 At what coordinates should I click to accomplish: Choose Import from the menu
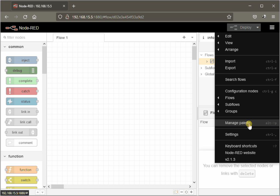[x=247, y=61]
